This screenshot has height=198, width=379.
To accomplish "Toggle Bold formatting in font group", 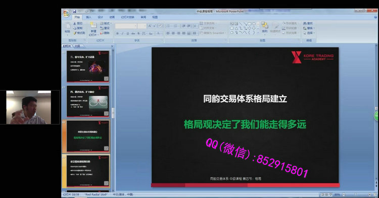I will pyautogui.click(x=117, y=33).
